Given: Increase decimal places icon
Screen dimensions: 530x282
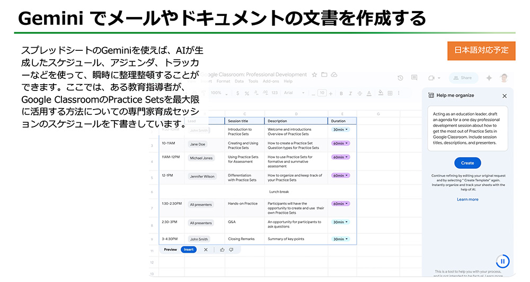Looking at the screenshot, I should pos(265,93).
